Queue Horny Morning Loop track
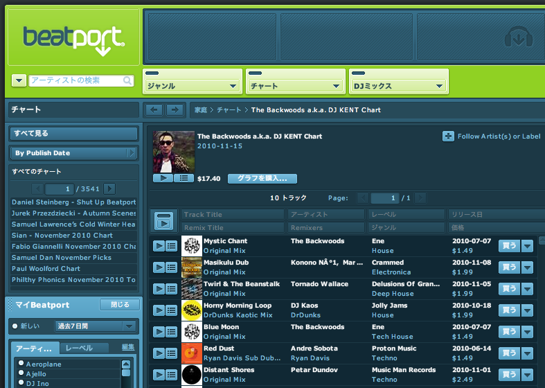The height and width of the screenshot is (388, 545). coord(171,310)
